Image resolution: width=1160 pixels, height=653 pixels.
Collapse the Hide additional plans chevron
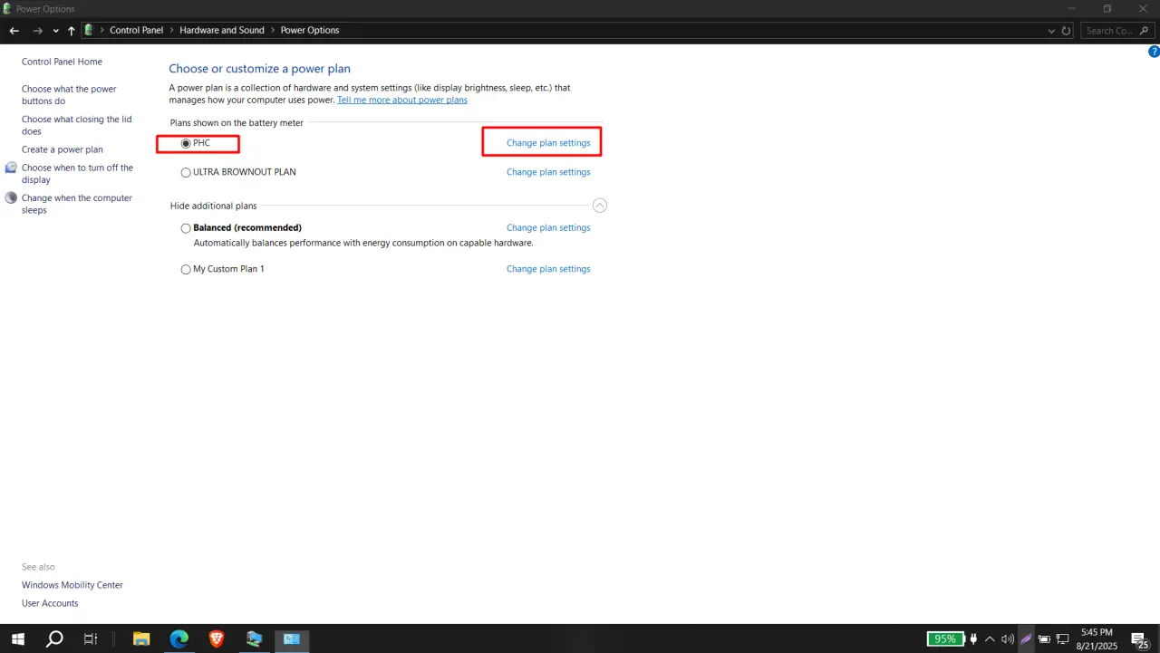pos(599,206)
